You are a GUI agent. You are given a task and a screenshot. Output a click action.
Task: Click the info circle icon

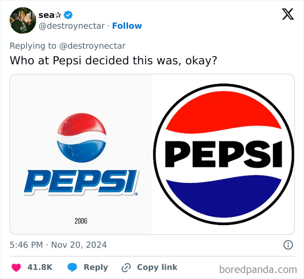[288, 245]
